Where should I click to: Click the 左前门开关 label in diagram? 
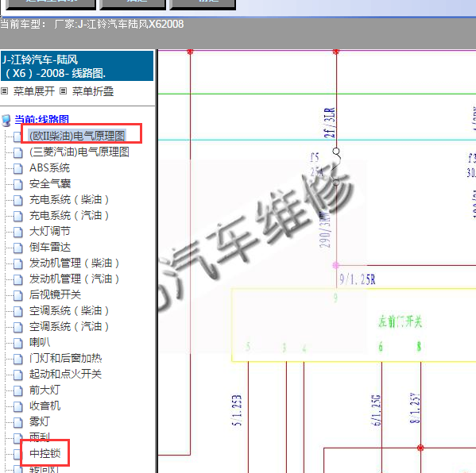pos(400,321)
